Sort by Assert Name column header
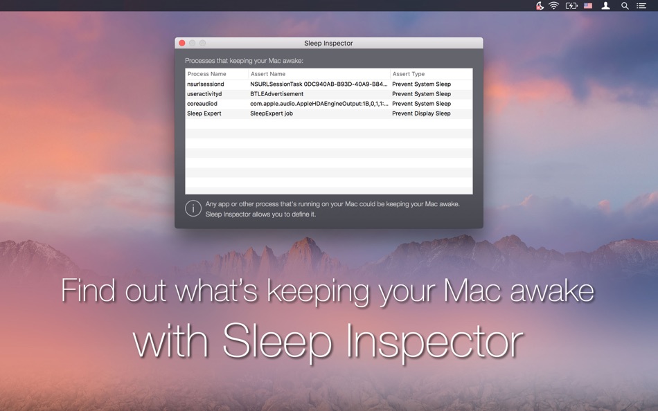 [319, 74]
